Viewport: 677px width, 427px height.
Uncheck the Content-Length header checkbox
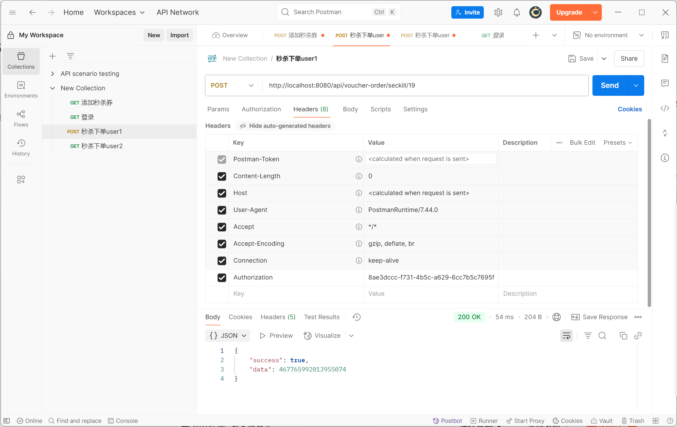222,176
